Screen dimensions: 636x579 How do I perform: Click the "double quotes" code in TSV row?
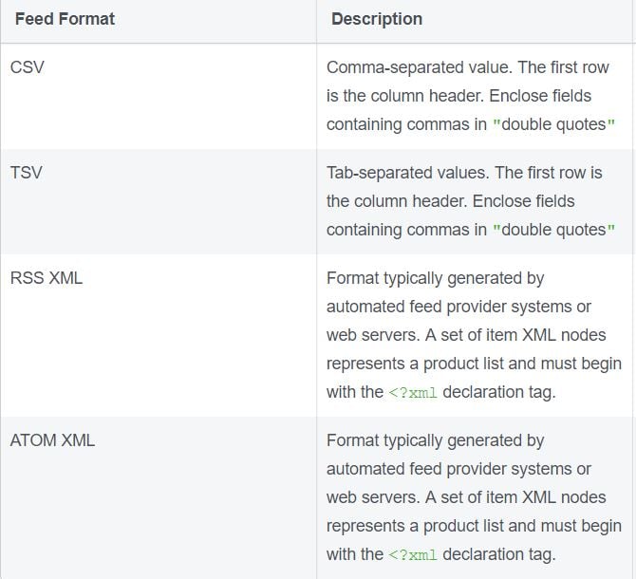pyautogui.click(x=553, y=231)
